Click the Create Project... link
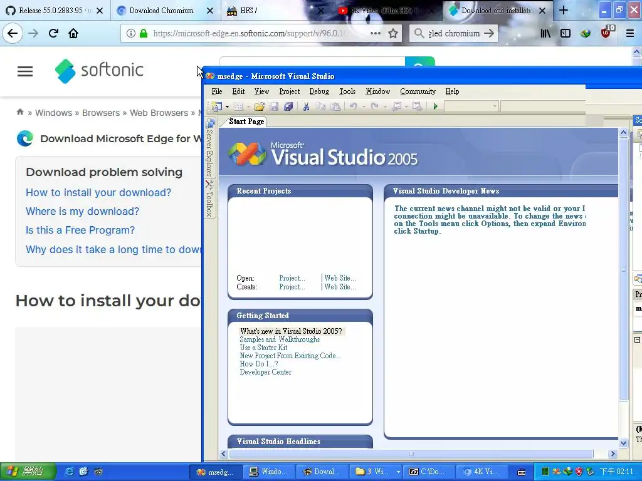The height and width of the screenshot is (481, 642). pyautogui.click(x=292, y=287)
